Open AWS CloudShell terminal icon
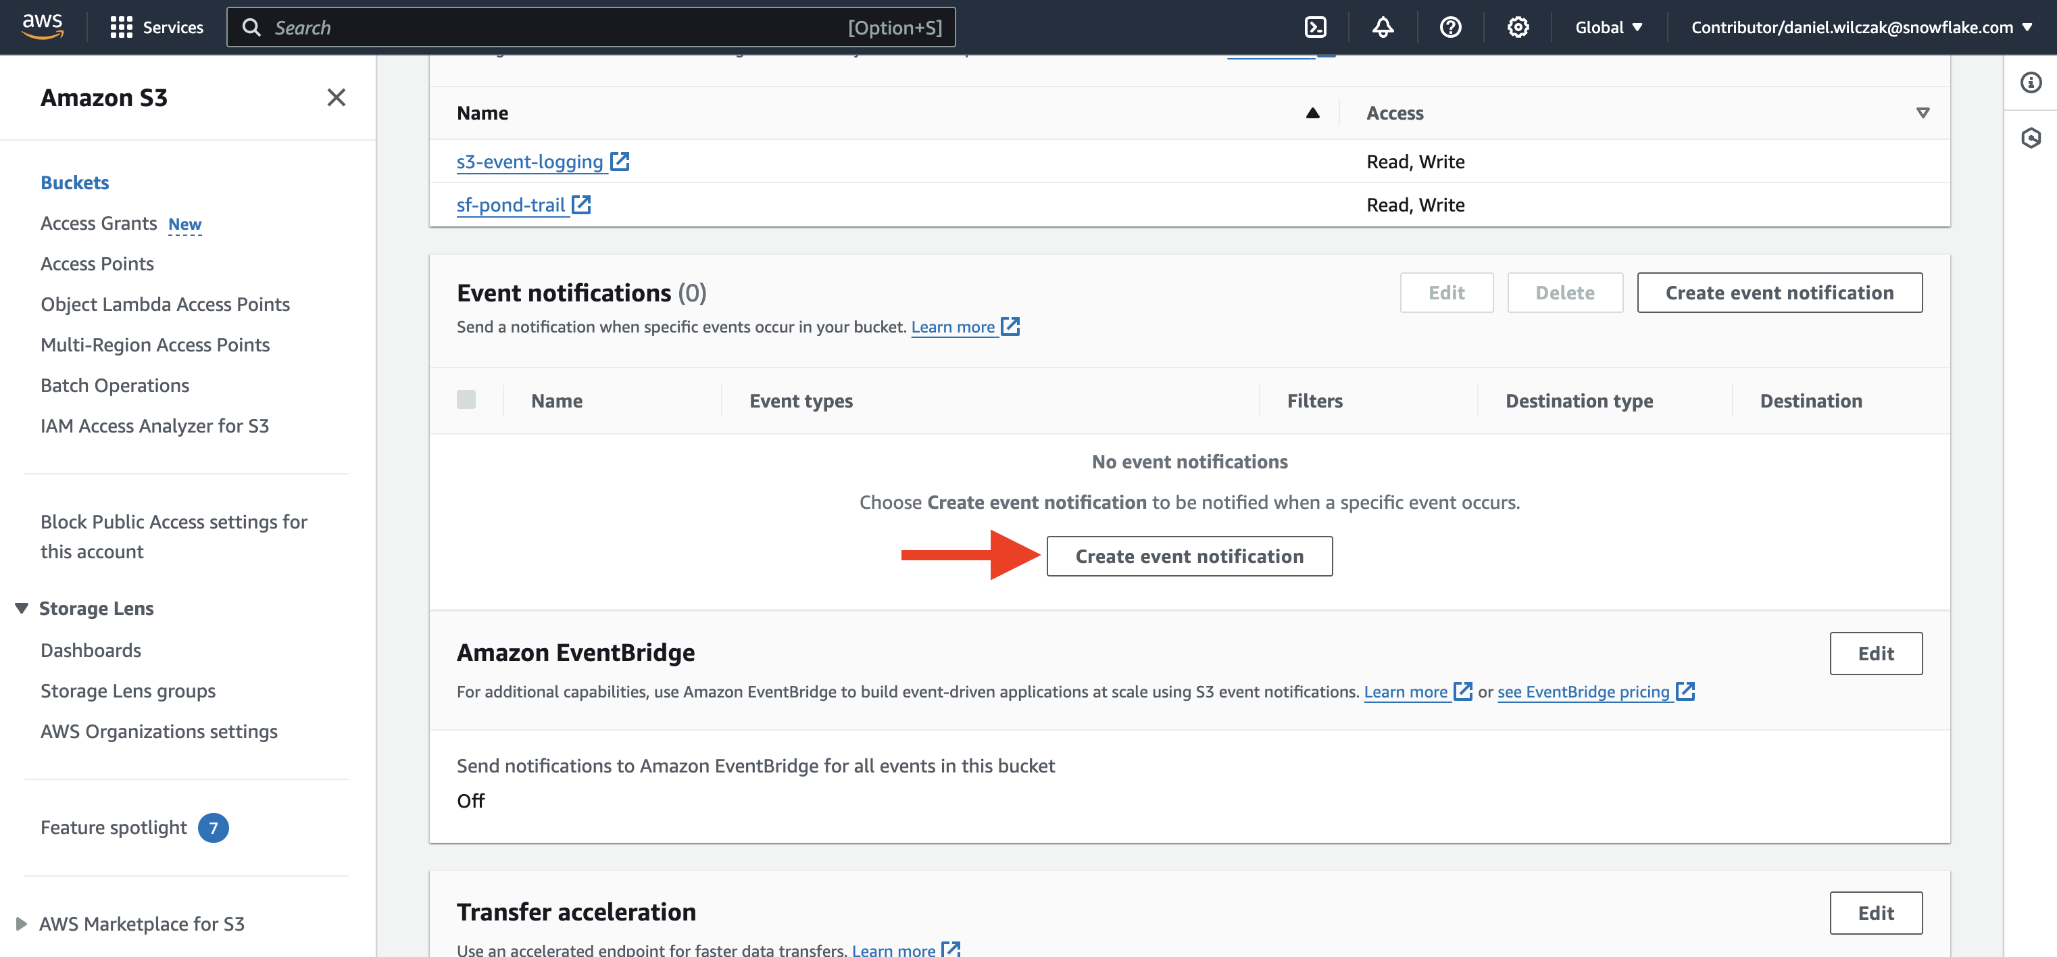The image size is (2057, 957). coord(1315,27)
